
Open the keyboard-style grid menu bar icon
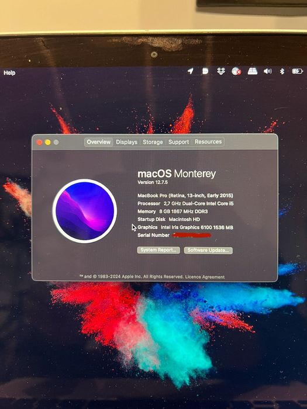pyautogui.click(x=253, y=71)
